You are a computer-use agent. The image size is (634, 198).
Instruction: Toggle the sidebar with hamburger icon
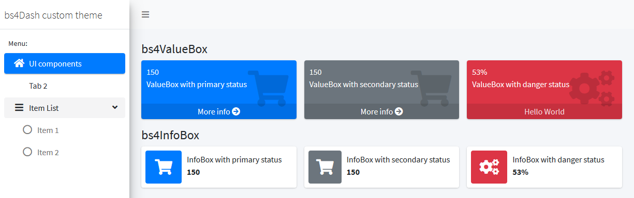(145, 14)
